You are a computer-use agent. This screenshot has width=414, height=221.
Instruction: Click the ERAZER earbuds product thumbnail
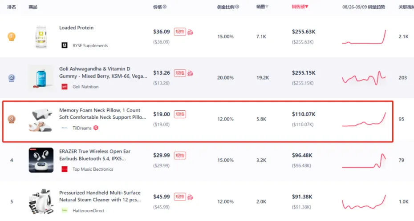point(41,160)
